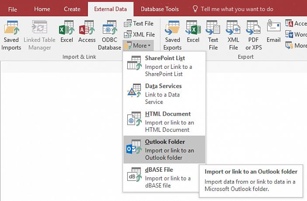Open Saved Imports in Import & Link group

point(11,35)
